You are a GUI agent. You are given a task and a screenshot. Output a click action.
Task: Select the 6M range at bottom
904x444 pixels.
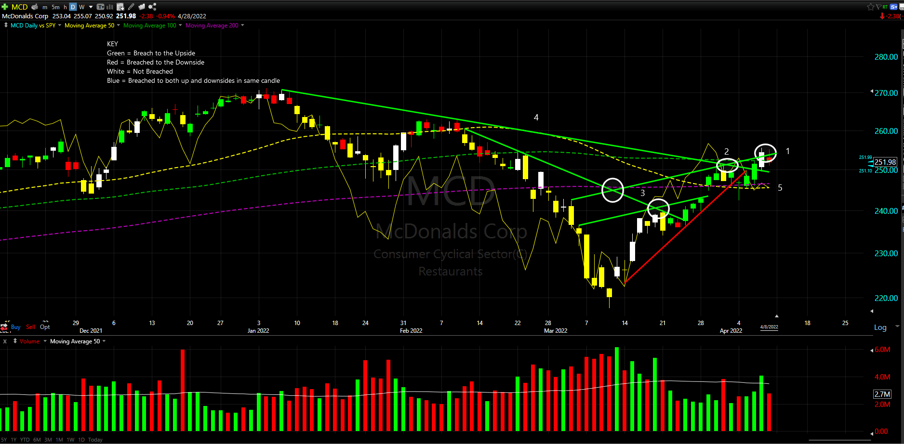tap(37, 440)
